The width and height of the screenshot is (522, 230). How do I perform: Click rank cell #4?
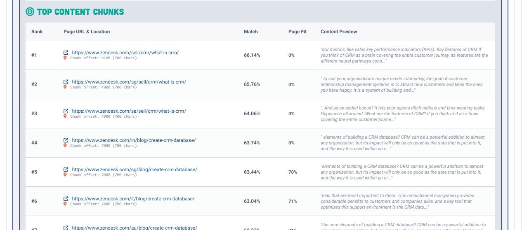[34, 143]
